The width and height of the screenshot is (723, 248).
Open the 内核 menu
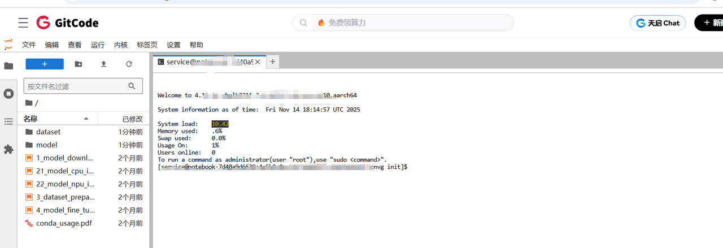click(x=121, y=45)
